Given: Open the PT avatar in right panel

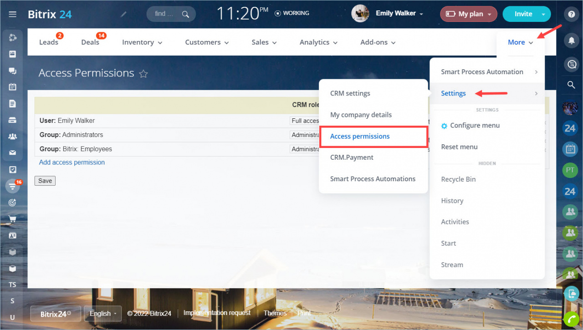Looking at the screenshot, I should tap(570, 170).
